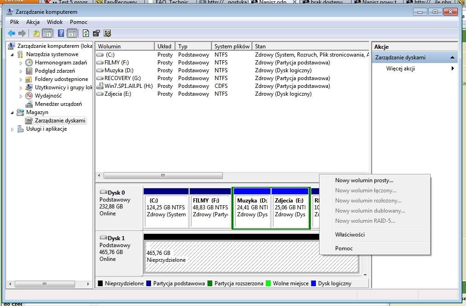
Task: Click the Forward arrow toolbar icon
Action: [x=22, y=33]
